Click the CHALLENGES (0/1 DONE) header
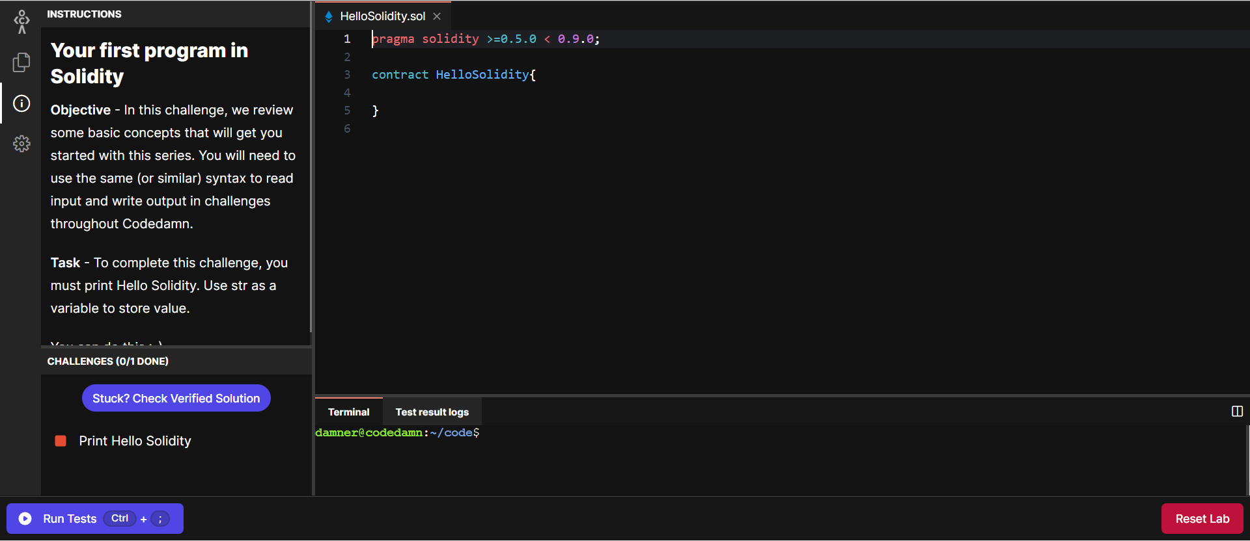Viewport: 1250px width, 541px height. pyautogui.click(x=108, y=361)
